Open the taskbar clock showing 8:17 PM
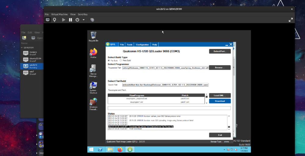 click(x=244, y=149)
